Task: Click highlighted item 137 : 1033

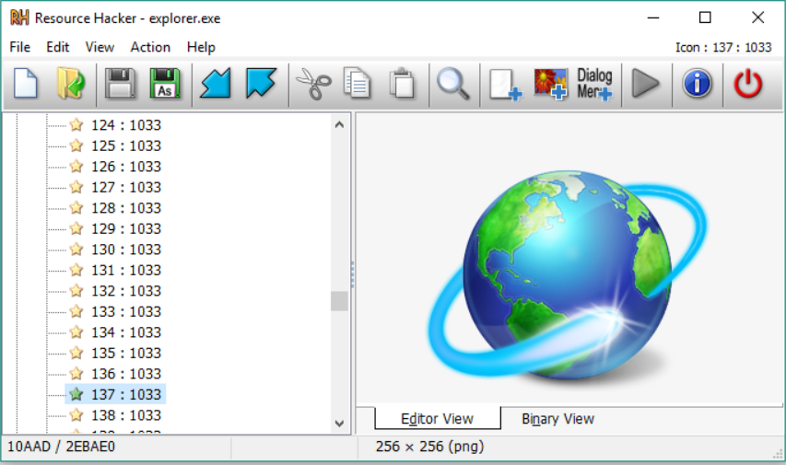Action: coord(116,394)
